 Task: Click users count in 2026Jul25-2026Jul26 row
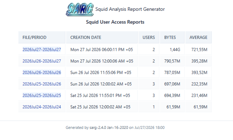[154, 84]
